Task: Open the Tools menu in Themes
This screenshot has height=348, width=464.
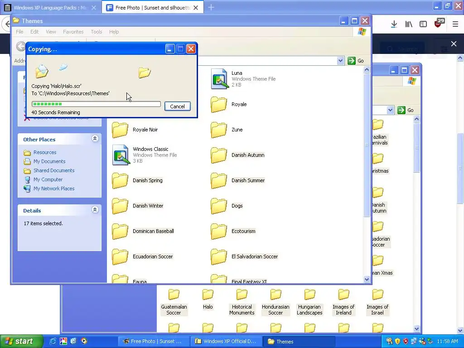Action: coord(97,32)
